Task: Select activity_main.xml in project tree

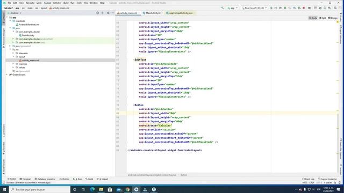Action: [x=31, y=61]
